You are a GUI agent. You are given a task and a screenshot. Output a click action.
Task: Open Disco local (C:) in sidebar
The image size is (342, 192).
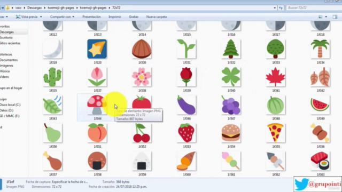(x=10, y=105)
